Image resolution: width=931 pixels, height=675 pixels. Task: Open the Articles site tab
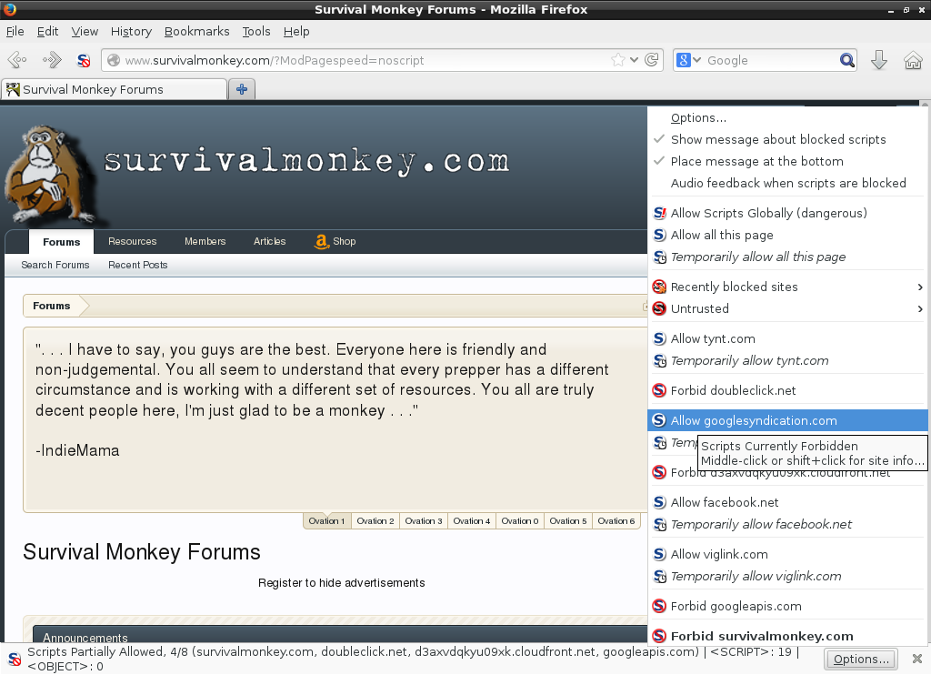[269, 241]
